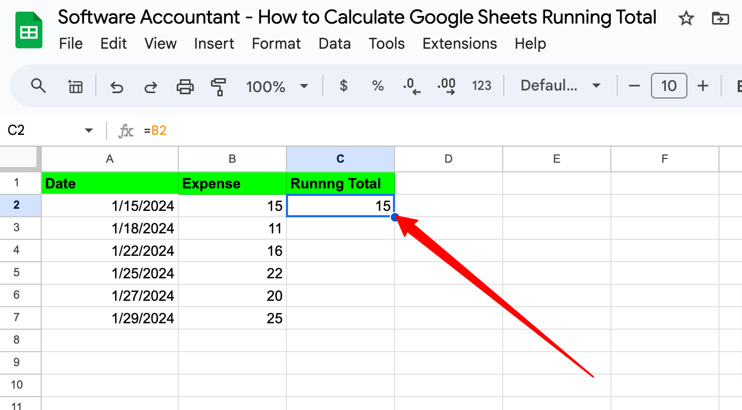Click the font size field showing 10
The height and width of the screenshot is (410, 742).
(669, 86)
